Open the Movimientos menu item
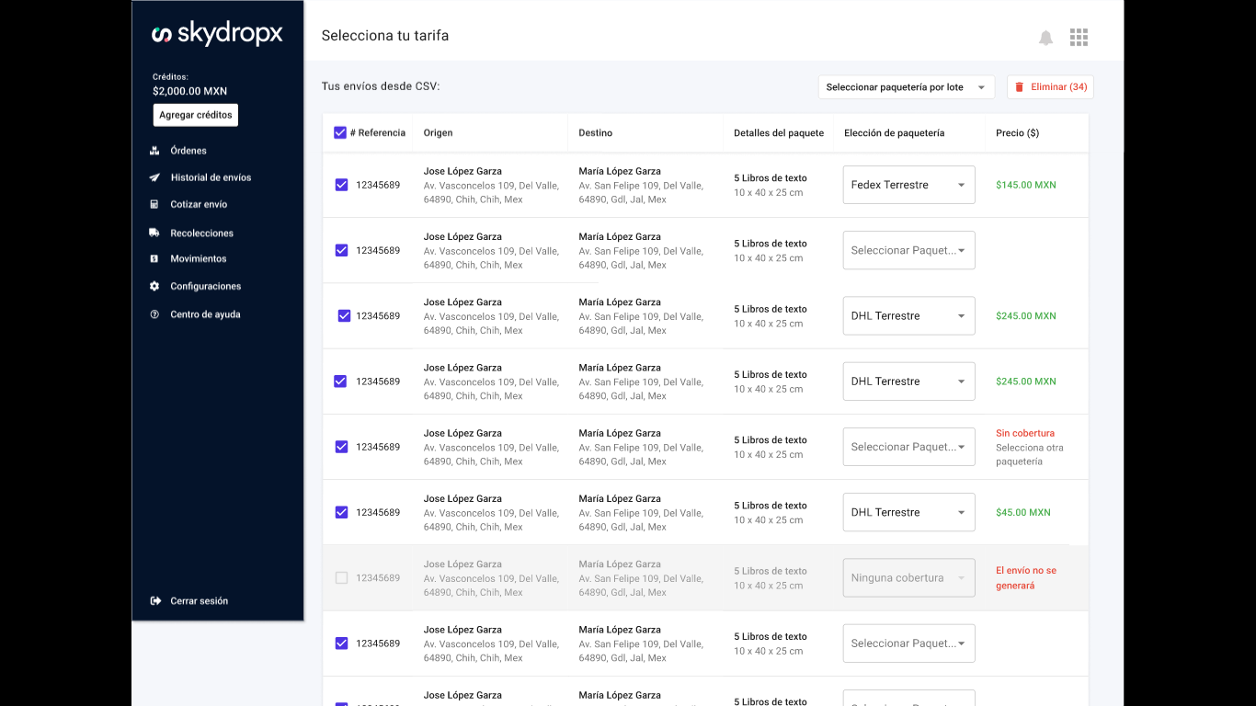1256x706 pixels. point(198,259)
